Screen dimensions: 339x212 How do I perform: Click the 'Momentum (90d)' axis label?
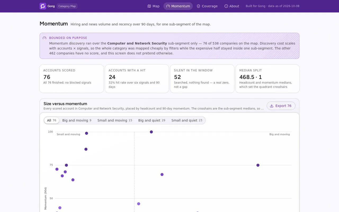pos(46,198)
